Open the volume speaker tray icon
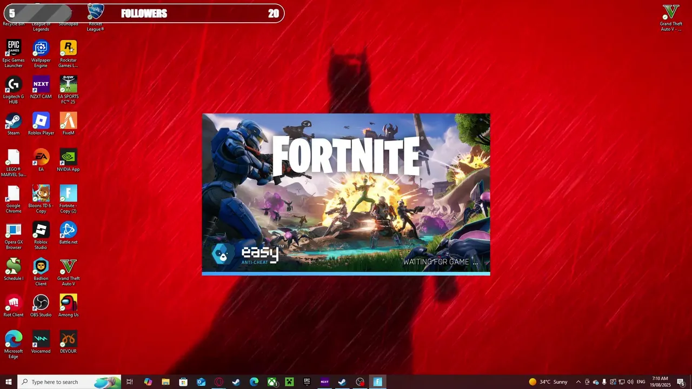This screenshot has height=389, width=692. (630, 382)
